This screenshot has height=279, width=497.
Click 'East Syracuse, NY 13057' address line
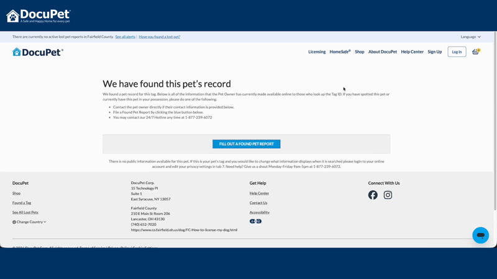150,199
